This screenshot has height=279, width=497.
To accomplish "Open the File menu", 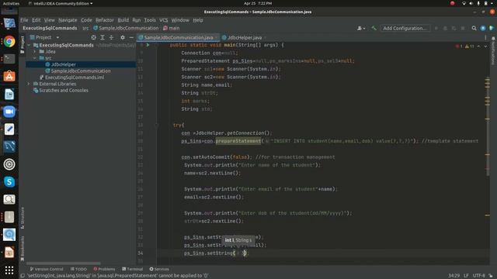I will (x=24, y=20).
